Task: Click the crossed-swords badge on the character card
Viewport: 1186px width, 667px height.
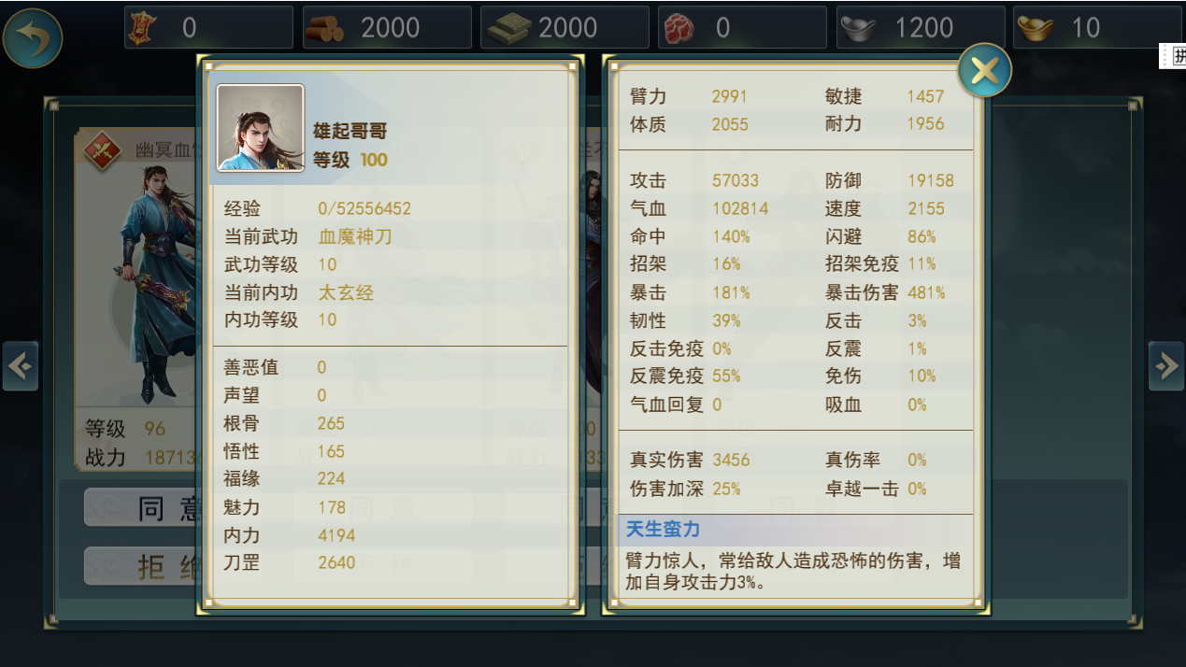Action: coord(101,149)
